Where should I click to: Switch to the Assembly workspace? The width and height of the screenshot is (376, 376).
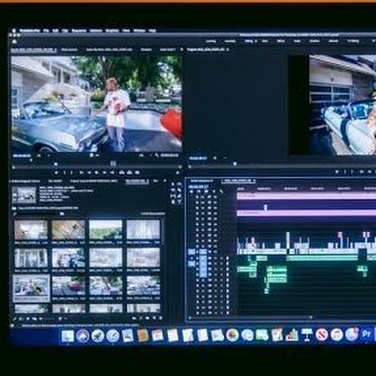[x=230, y=41]
